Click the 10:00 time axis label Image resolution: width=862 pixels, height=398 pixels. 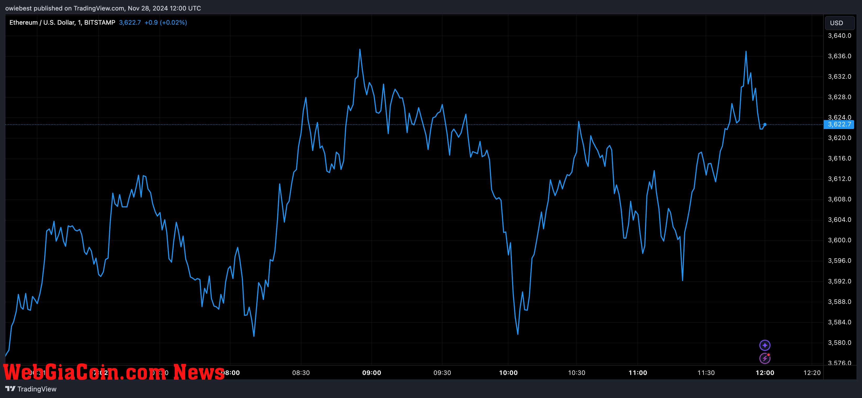[508, 373]
